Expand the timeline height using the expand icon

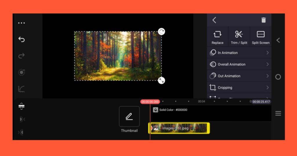(21, 106)
